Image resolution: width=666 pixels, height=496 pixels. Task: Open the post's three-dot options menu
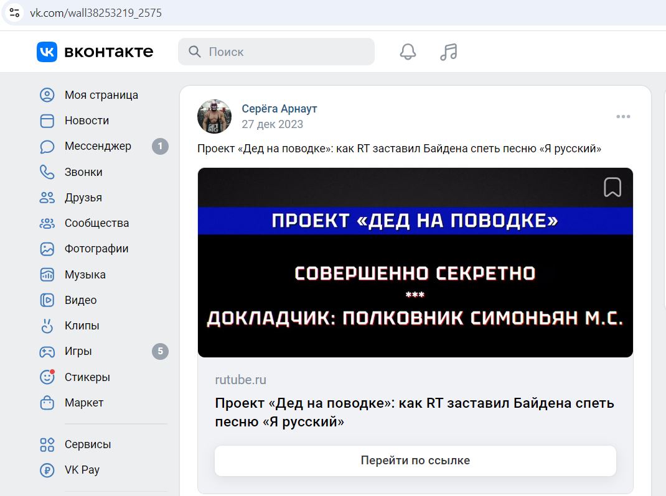coord(623,116)
